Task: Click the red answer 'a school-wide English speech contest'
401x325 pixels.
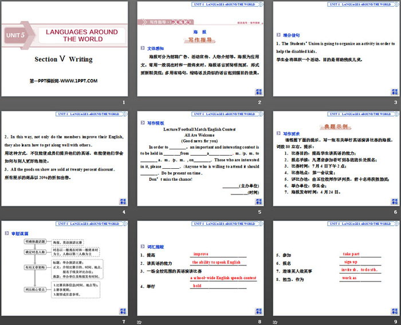Action: click(223, 278)
